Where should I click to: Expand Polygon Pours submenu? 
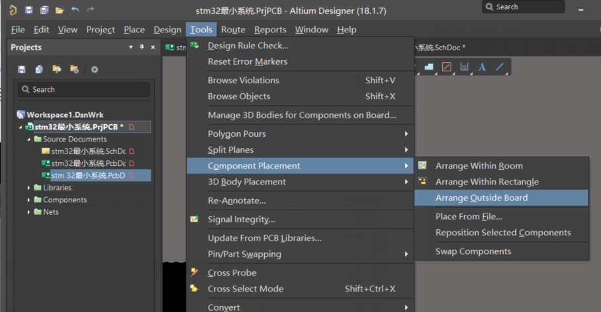(300, 134)
